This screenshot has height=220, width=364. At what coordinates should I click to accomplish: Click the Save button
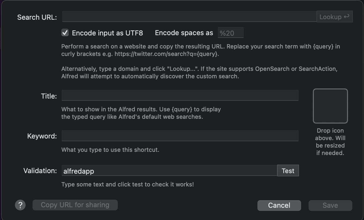click(x=330, y=205)
